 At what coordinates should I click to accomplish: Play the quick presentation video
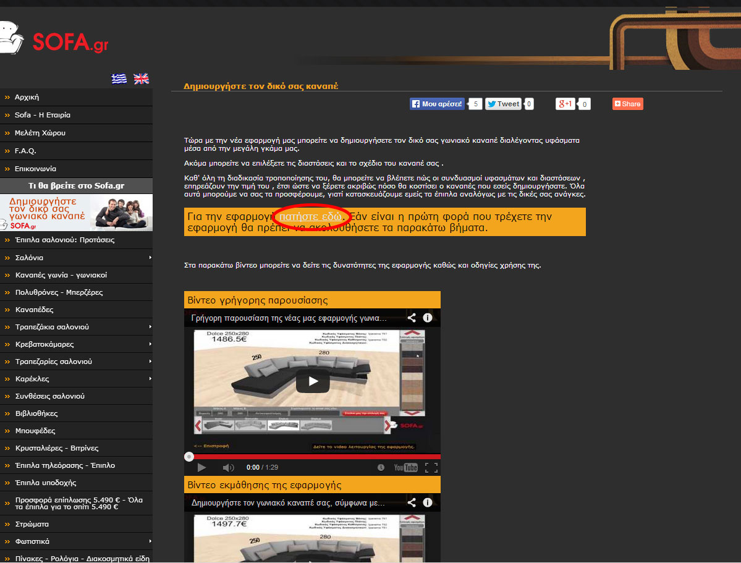(x=313, y=381)
